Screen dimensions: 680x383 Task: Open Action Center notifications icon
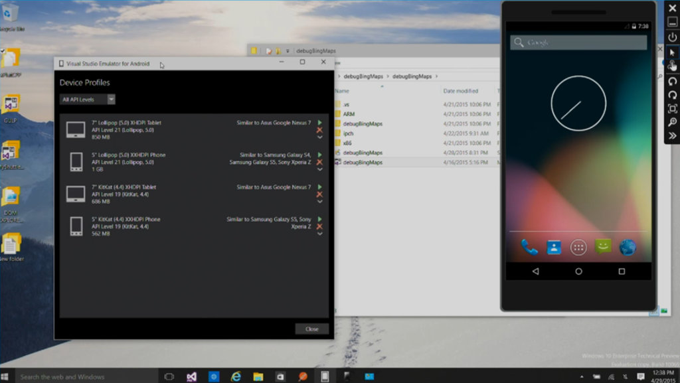640,376
